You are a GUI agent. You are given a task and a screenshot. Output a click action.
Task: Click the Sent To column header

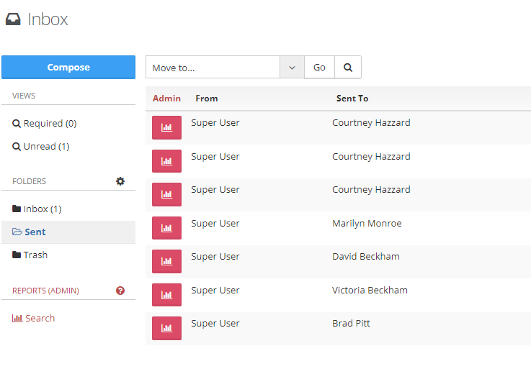tap(352, 99)
